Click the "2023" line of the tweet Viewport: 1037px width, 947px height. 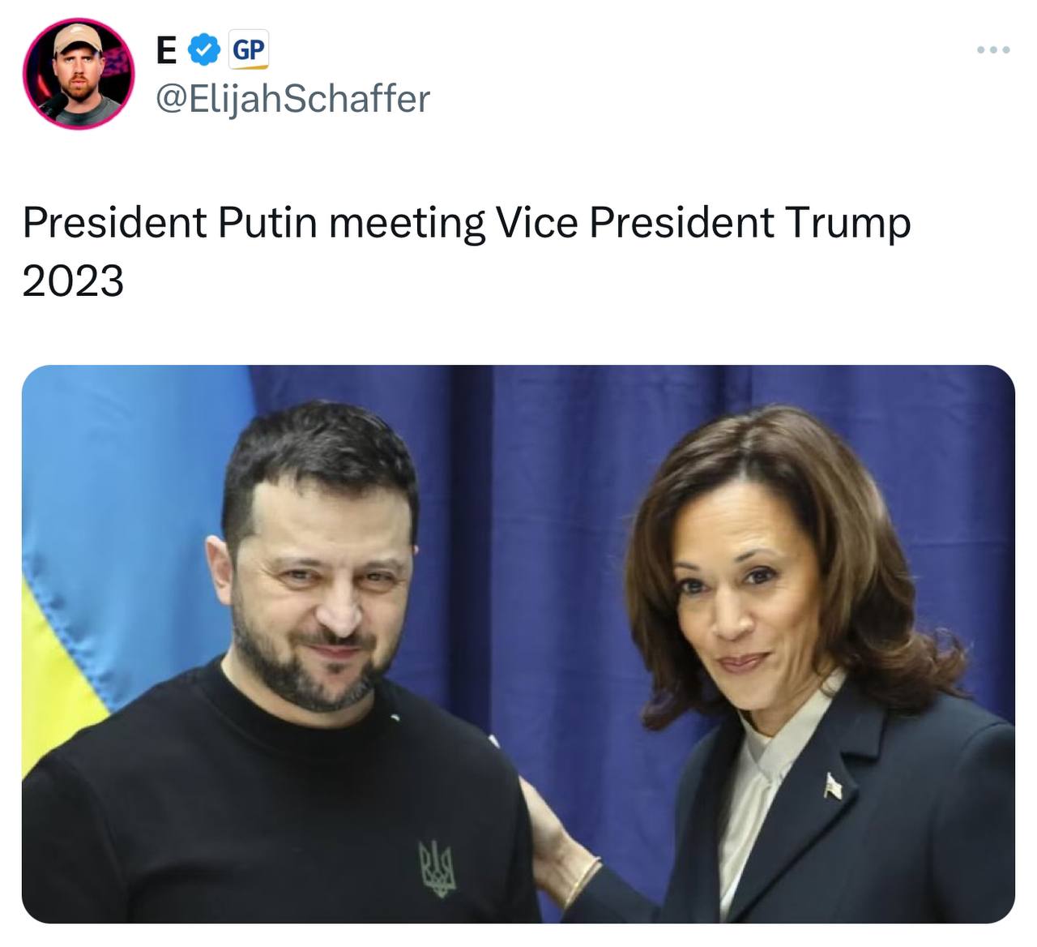[x=73, y=281]
